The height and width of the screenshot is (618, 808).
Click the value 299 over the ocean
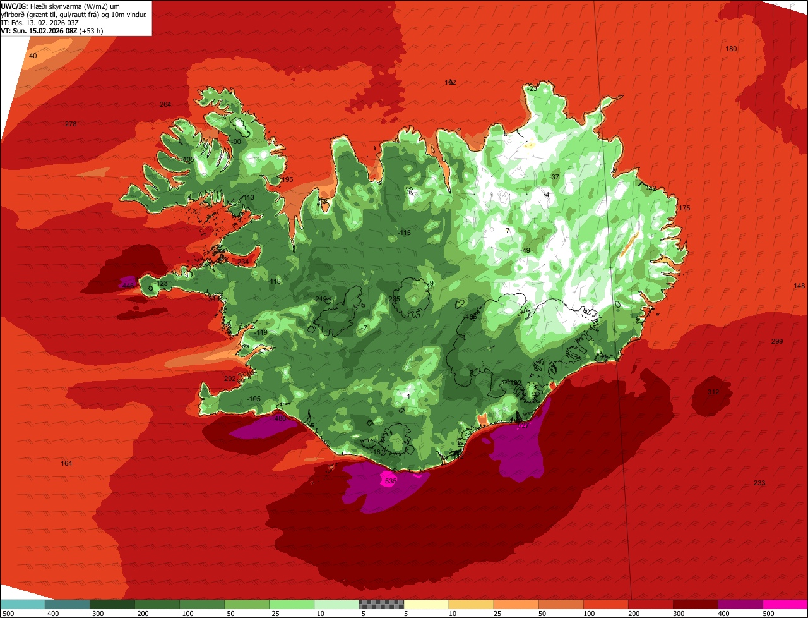tap(777, 341)
